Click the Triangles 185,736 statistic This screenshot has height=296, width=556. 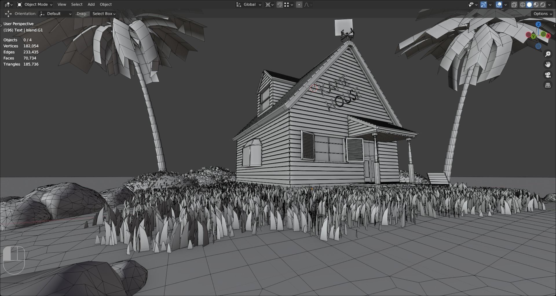pyautogui.click(x=21, y=64)
